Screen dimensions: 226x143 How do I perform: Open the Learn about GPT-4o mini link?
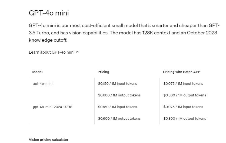pyautogui.click(x=54, y=52)
